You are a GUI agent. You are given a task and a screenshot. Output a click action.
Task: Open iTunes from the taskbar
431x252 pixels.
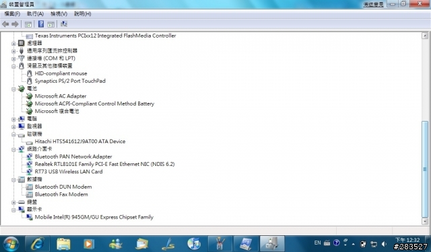[x=194, y=244]
